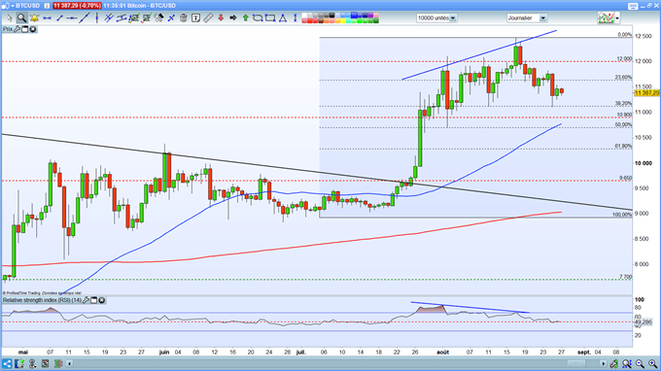Select the green up arrow marker tool
The height and width of the screenshot is (371, 661).
245,17
